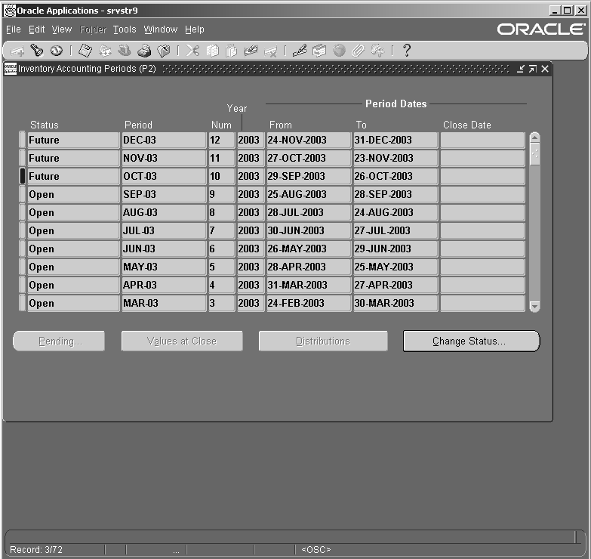Image resolution: width=591 pixels, height=559 pixels.
Task: Click the Attachments paperclip icon
Action: point(358,50)
